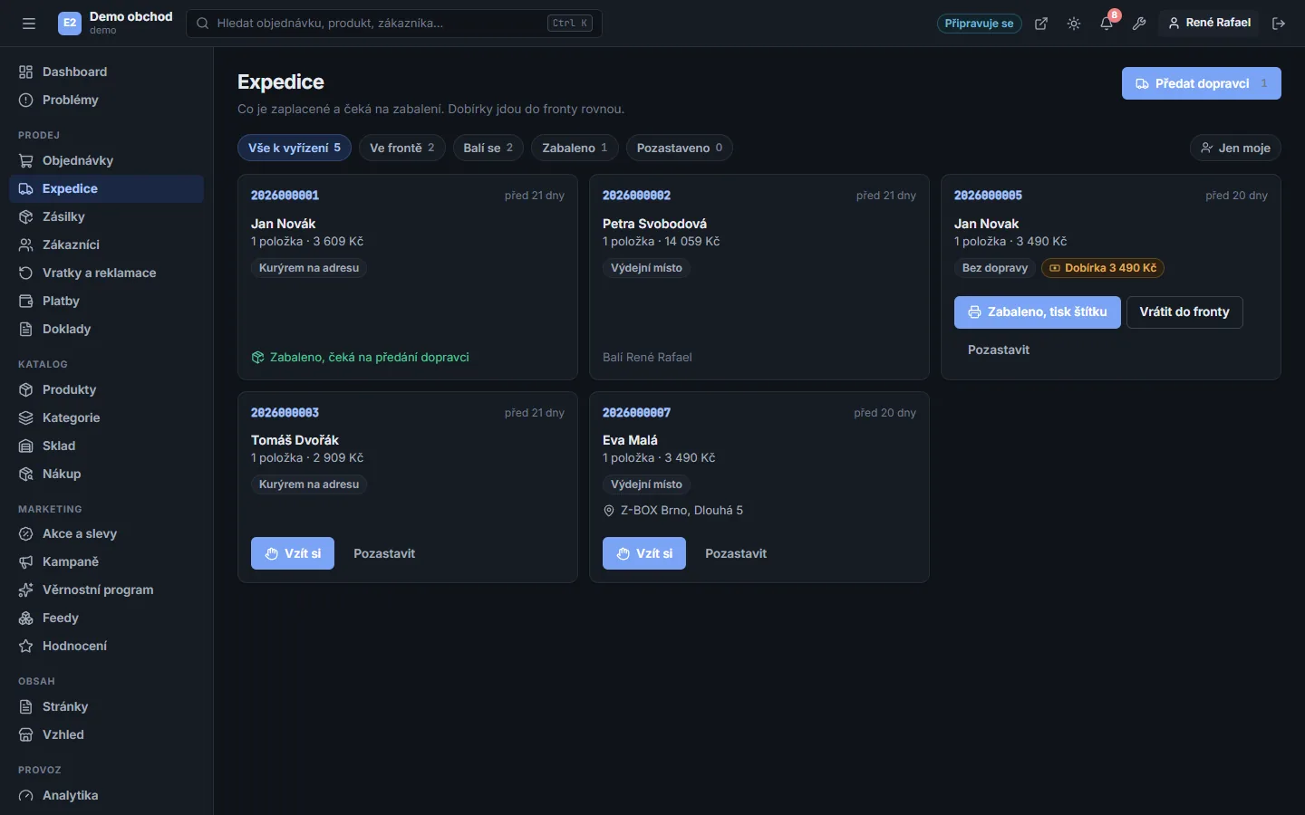
Task: Open order number 2026000002
Action: click(x=636, y=196)
